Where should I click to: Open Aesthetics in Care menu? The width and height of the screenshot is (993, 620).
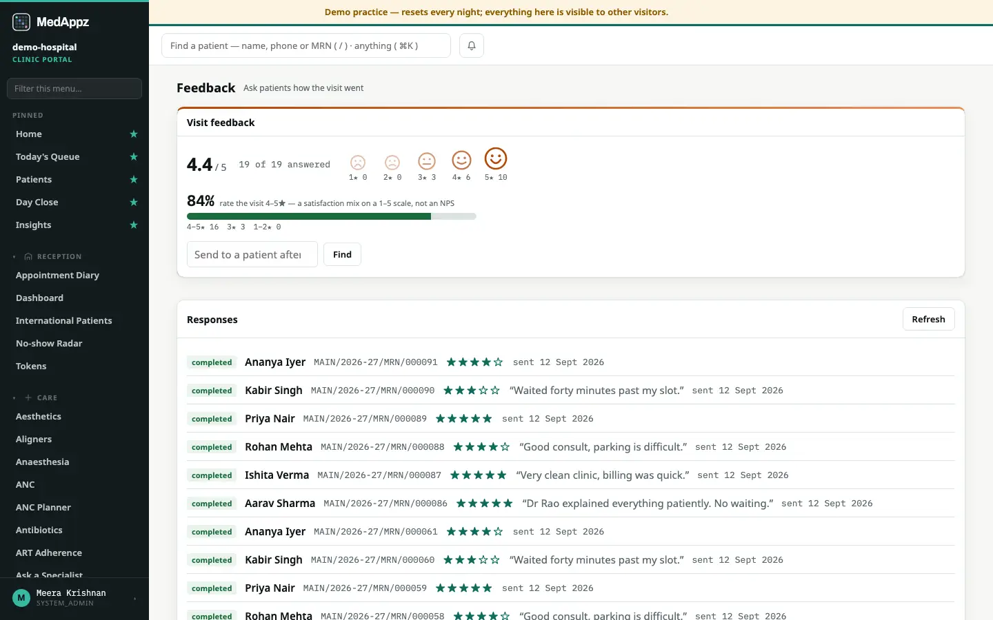39,417
